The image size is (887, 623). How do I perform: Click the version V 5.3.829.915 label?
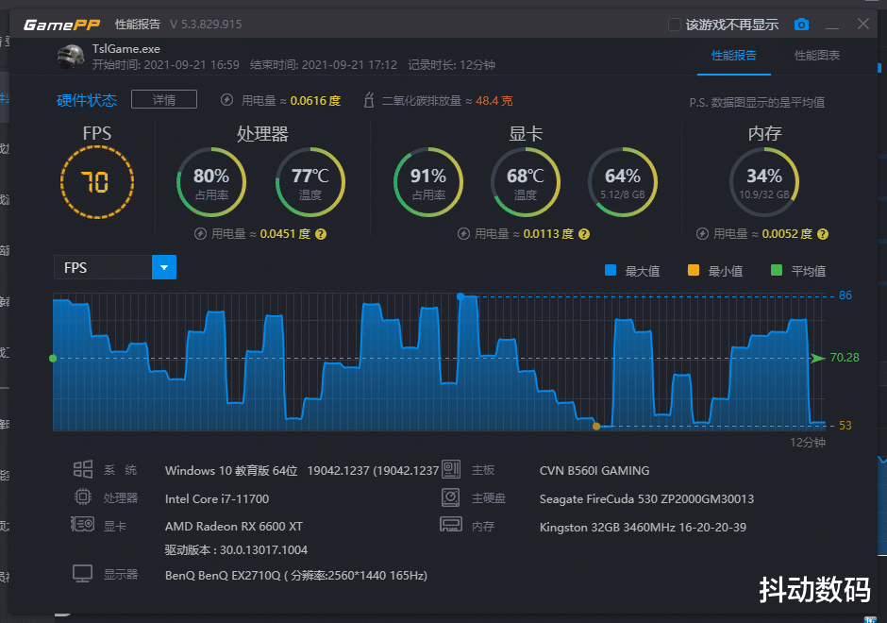click(x=206, y=25)
